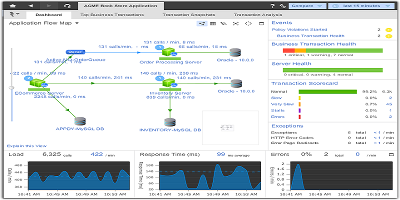This screenshot has width=400, height=200.
Task: Click the flow map zoom slider handle
Action: pyautogui.click(x=11, y=88)
